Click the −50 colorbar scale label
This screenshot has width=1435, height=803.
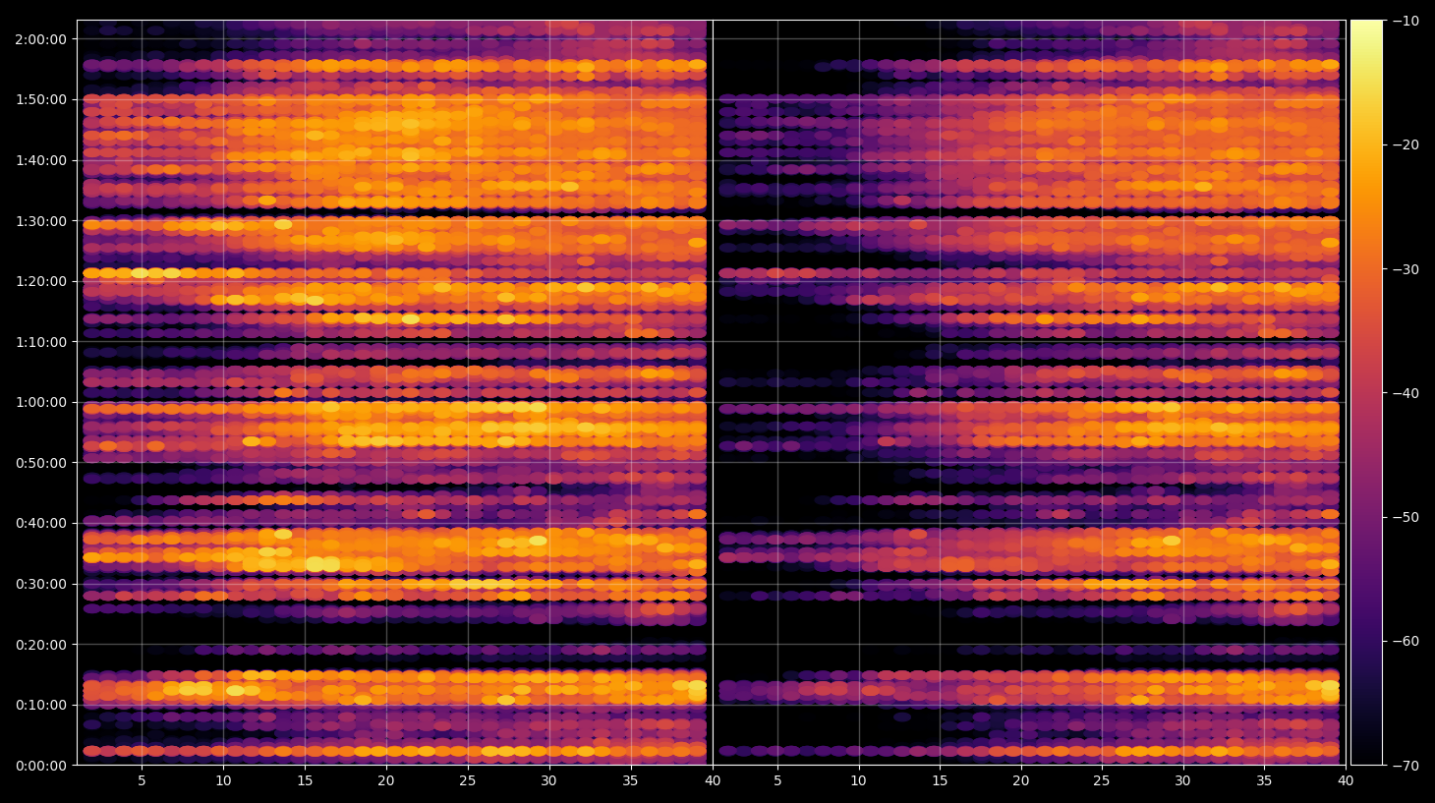pos(1405,517)
